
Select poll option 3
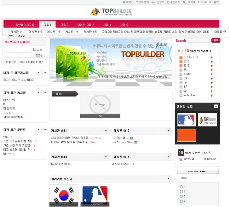181,196
